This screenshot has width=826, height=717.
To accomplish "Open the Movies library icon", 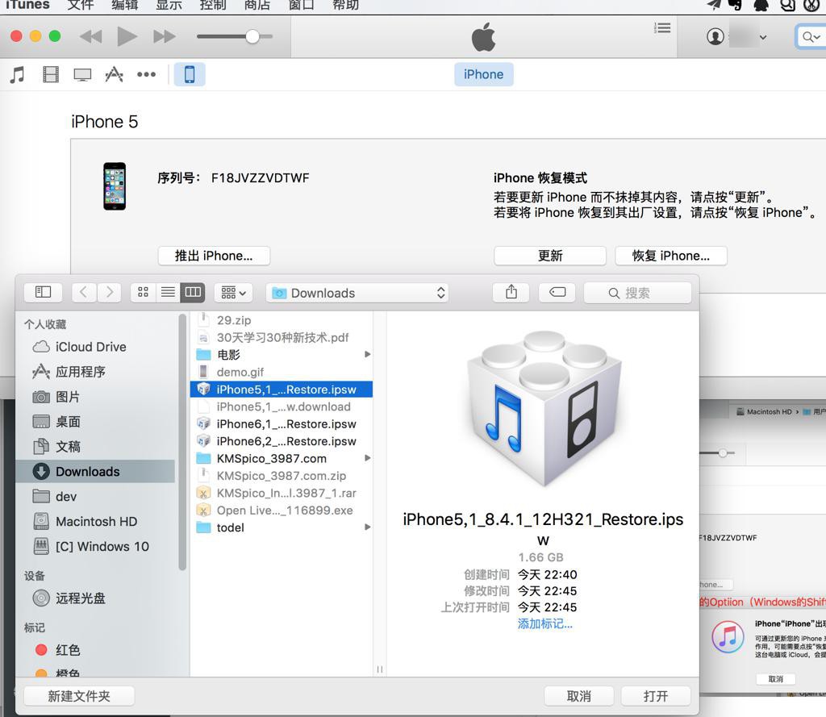I will point(51,74).
